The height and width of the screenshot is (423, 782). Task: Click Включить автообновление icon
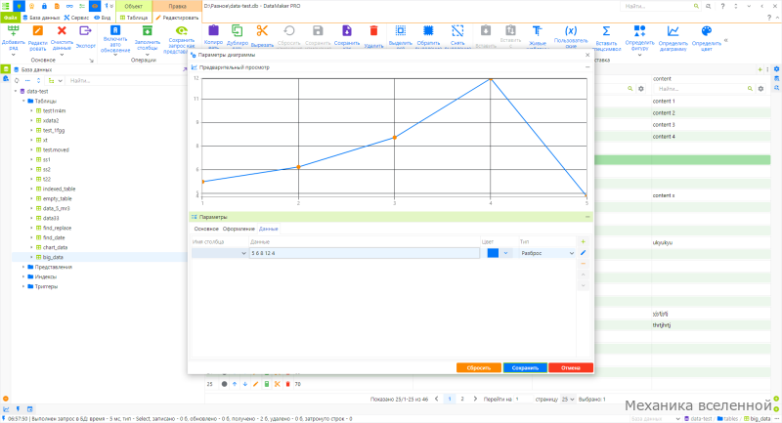(x=115, y=30)
